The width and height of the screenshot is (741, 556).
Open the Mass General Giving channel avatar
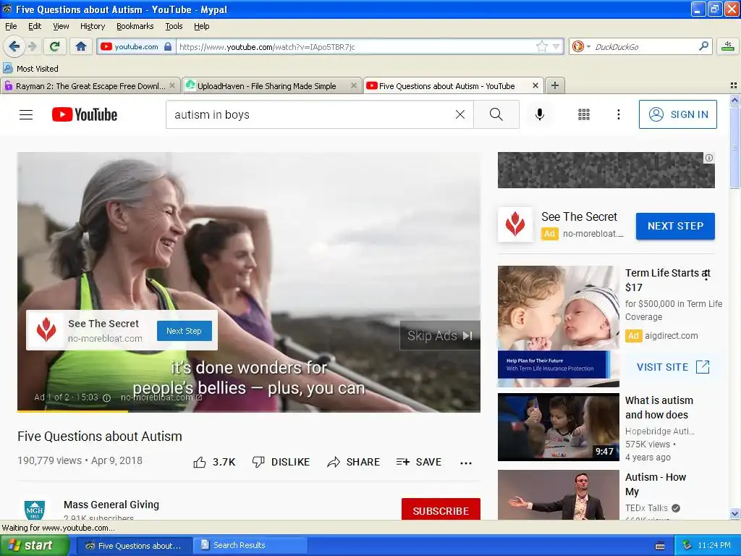35,510
